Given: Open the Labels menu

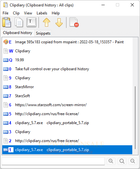Looking at the screenshot, I should click(42, 13).
